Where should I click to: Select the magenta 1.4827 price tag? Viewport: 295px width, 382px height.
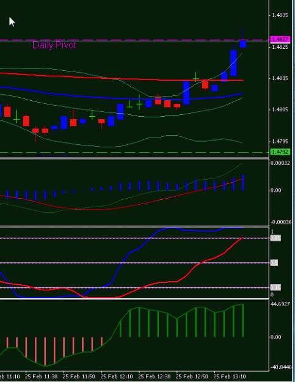(x=280, y=39)
